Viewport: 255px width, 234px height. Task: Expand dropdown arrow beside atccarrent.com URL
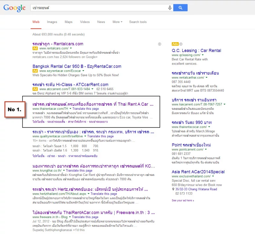click(x=92, y=89)
